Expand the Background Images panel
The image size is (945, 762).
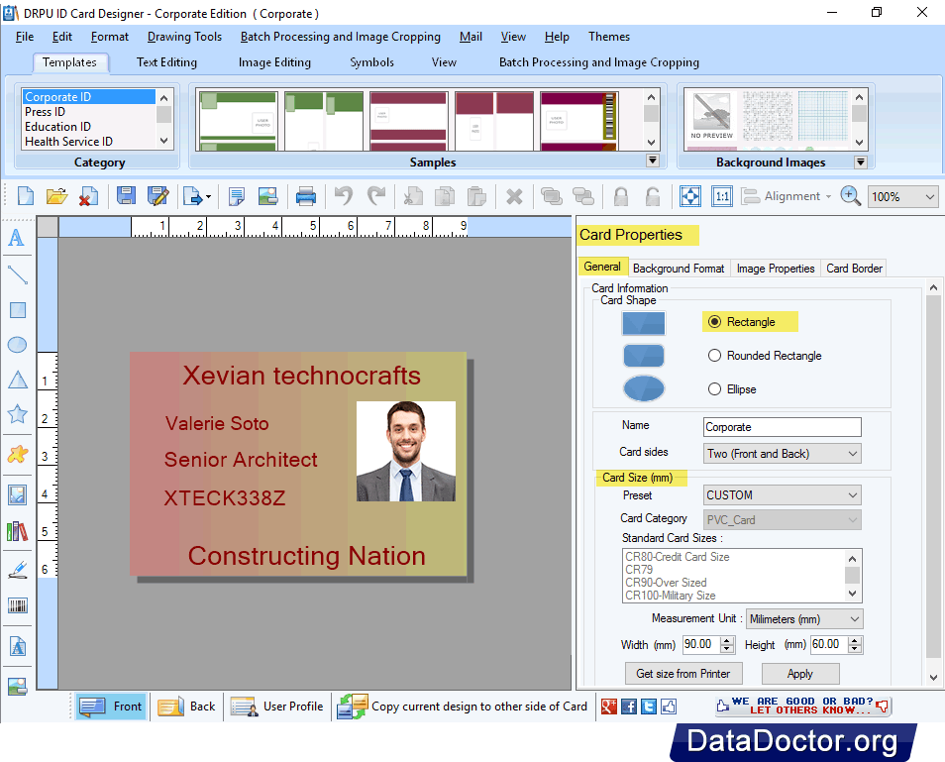(861, 162)
